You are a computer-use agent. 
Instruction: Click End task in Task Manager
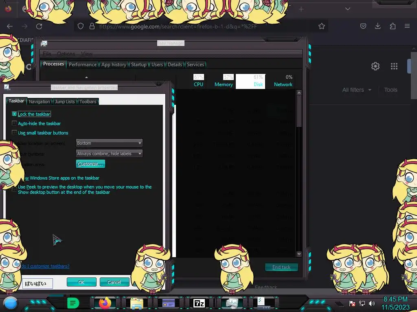[281, 267]
